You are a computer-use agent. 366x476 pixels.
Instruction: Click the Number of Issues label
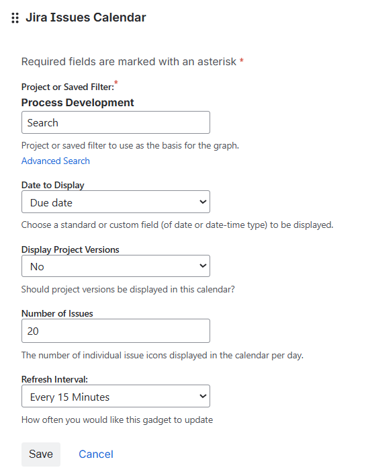click(57, 313)
